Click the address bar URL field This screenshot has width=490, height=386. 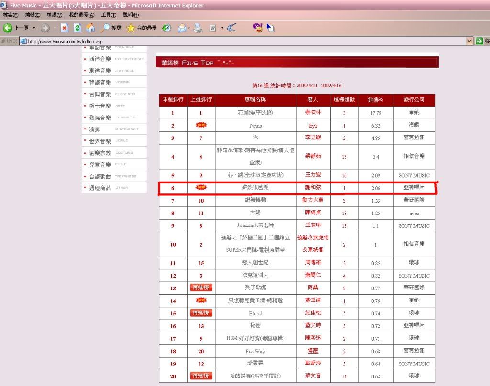[x=239, y=41]
